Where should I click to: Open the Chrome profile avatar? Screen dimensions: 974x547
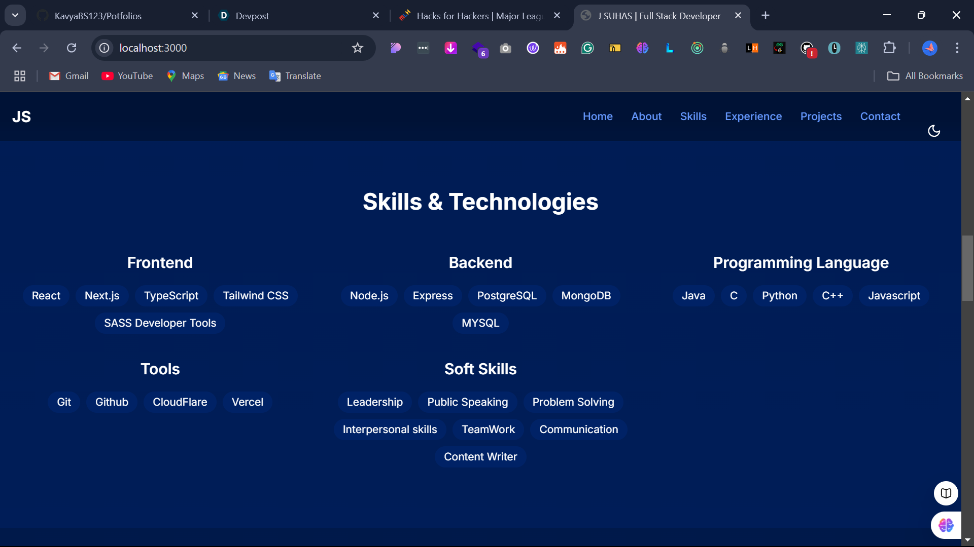pyautogui.click(x=929, y=48)
